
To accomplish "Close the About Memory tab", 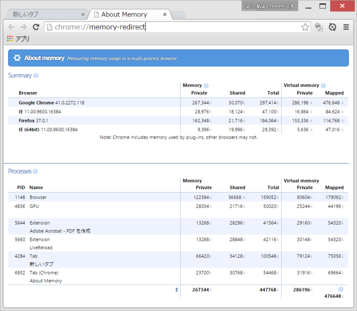I will (165, 15).
